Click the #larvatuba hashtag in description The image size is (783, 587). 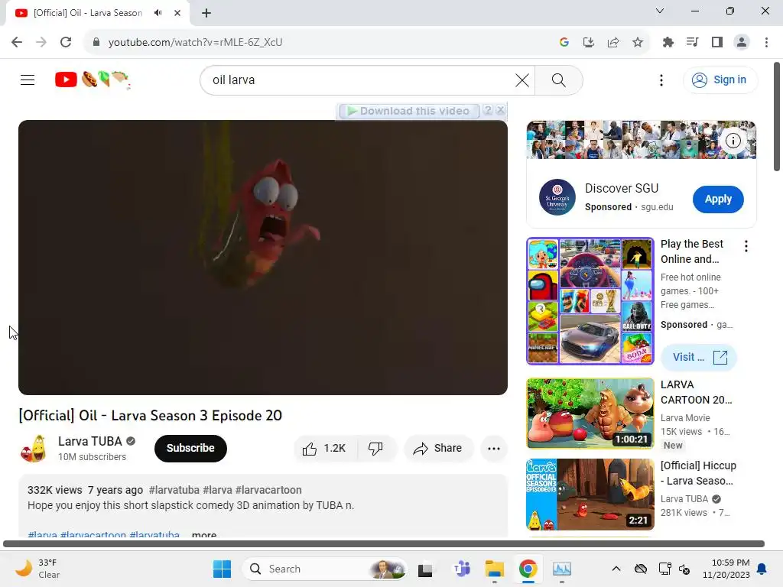tap(174, 490)
